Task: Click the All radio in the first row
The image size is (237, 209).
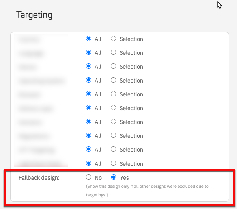Action: (88, 39)
